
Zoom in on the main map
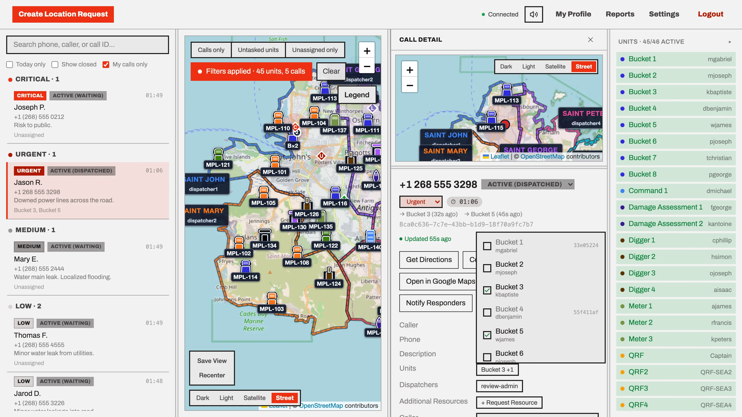(x=367, y=51)
